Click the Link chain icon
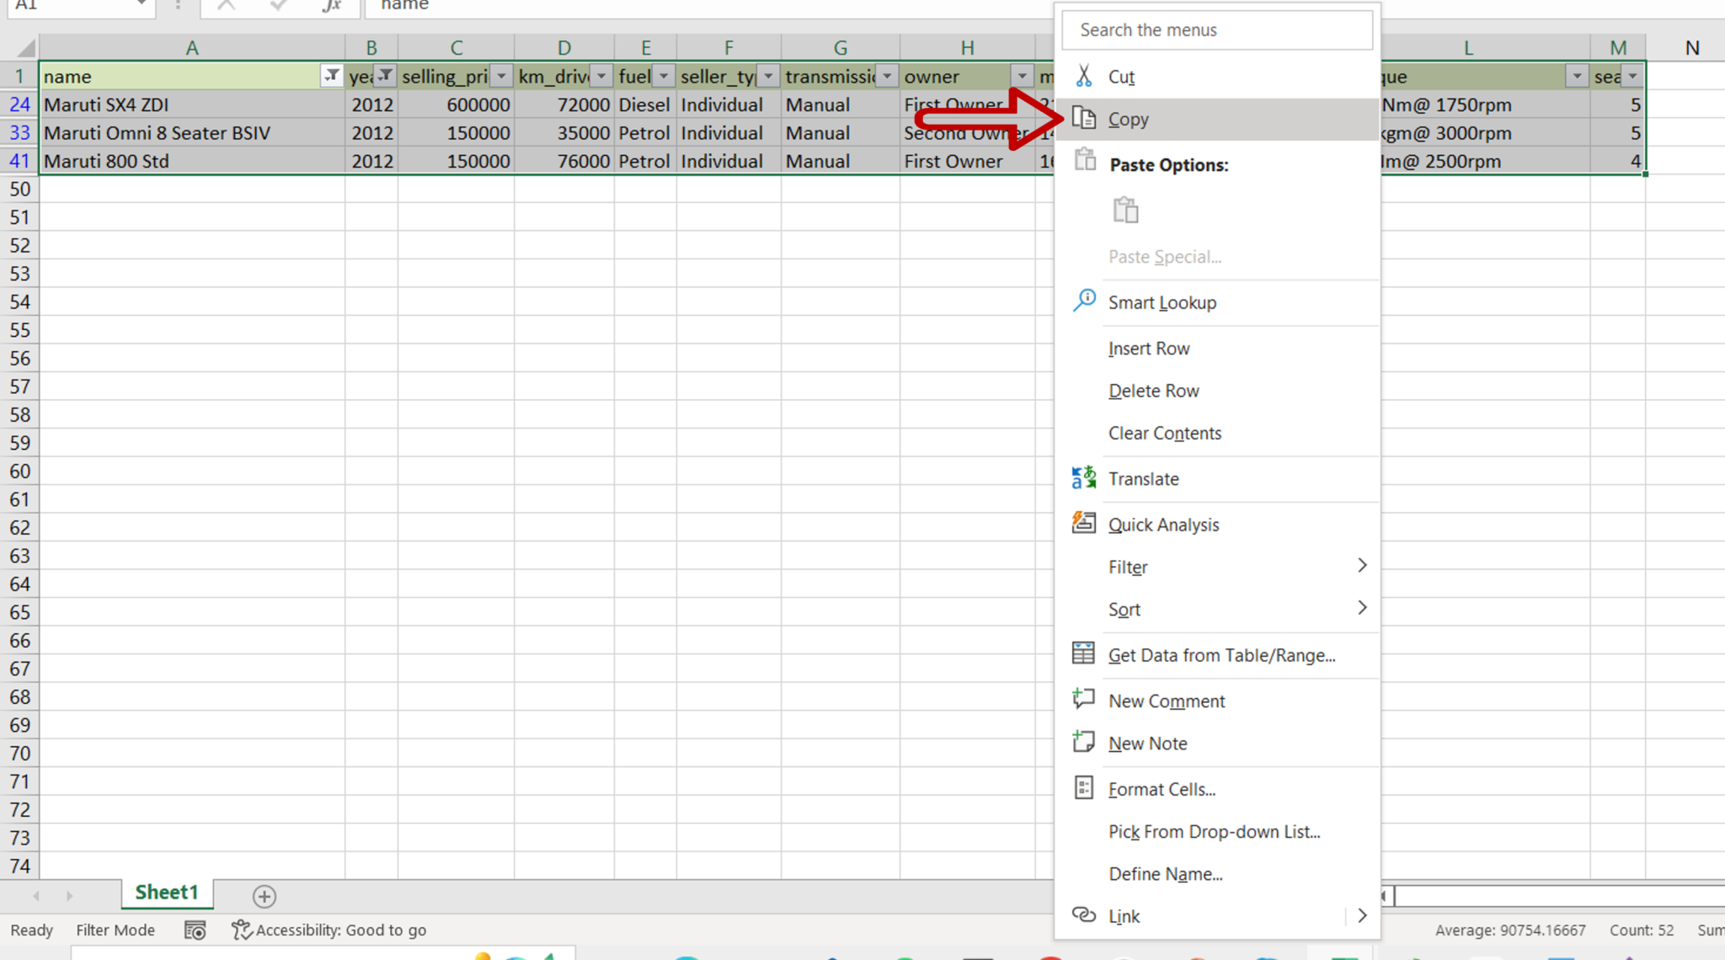This screenshot has width=1725, height=960. [1083, 915]
